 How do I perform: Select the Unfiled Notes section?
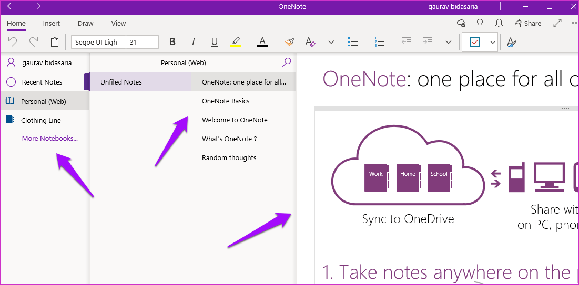(140, 82)
